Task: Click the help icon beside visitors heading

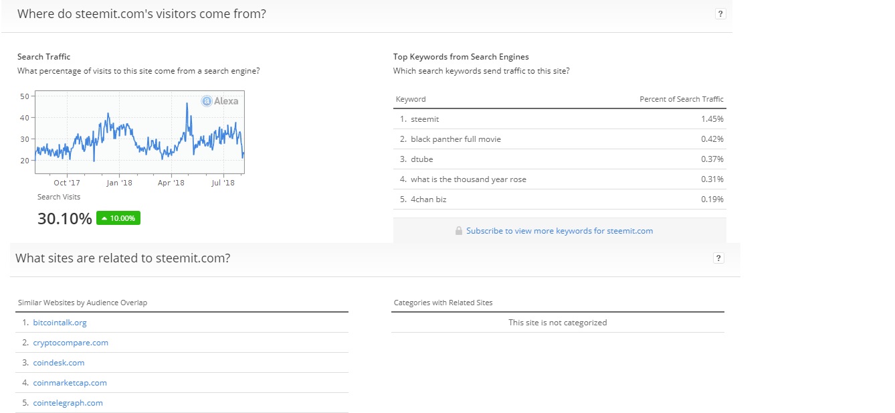Action: [720, 13]
